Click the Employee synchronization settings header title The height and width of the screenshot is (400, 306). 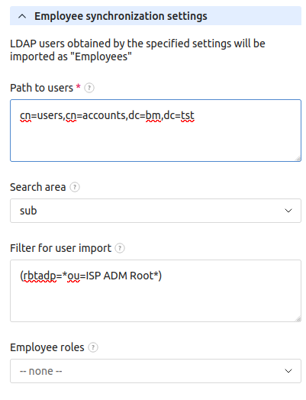[121, 16]
